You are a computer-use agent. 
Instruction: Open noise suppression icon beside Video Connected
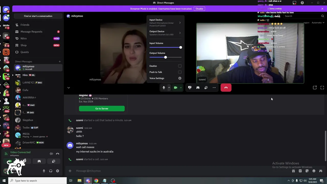pos(51,154)
